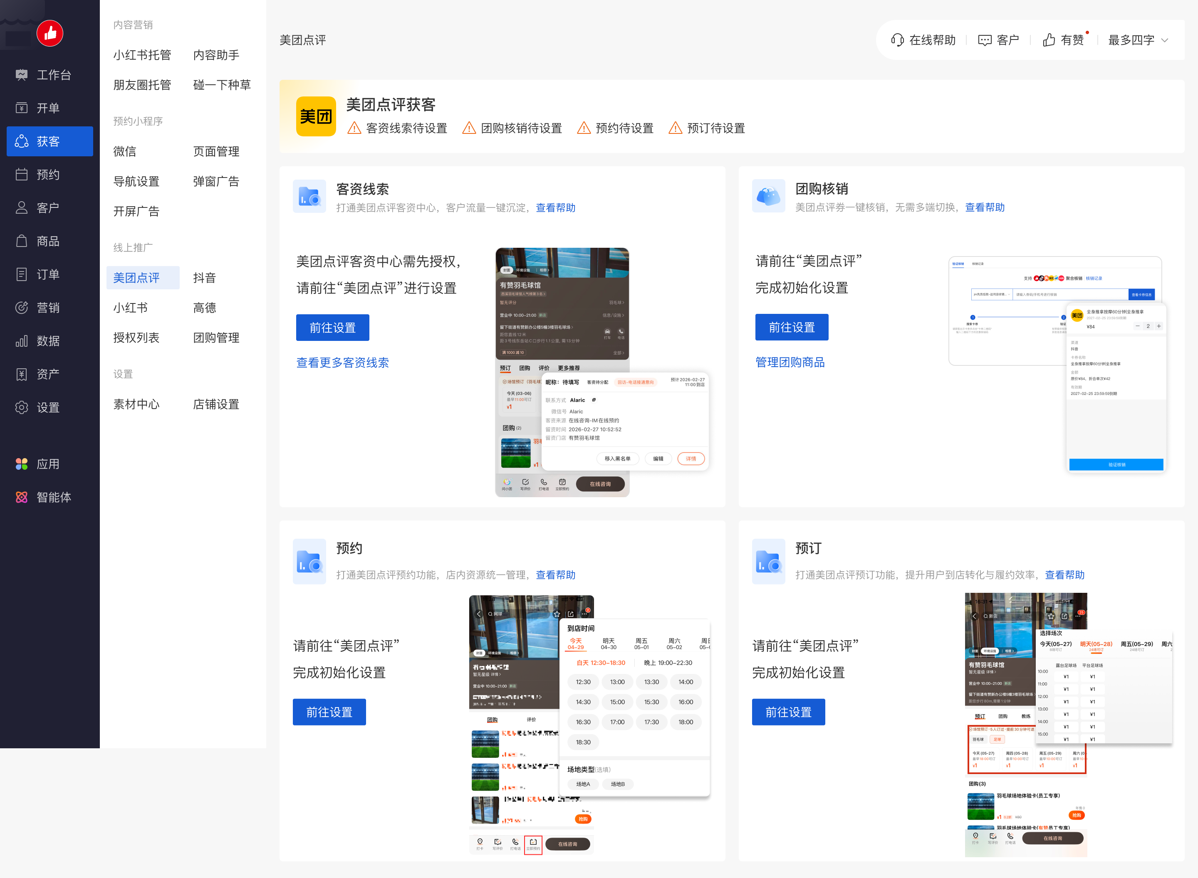Click the 美团点评获客 heading text
Viewport: 1198px width, 878px height.
click(391, 105)
